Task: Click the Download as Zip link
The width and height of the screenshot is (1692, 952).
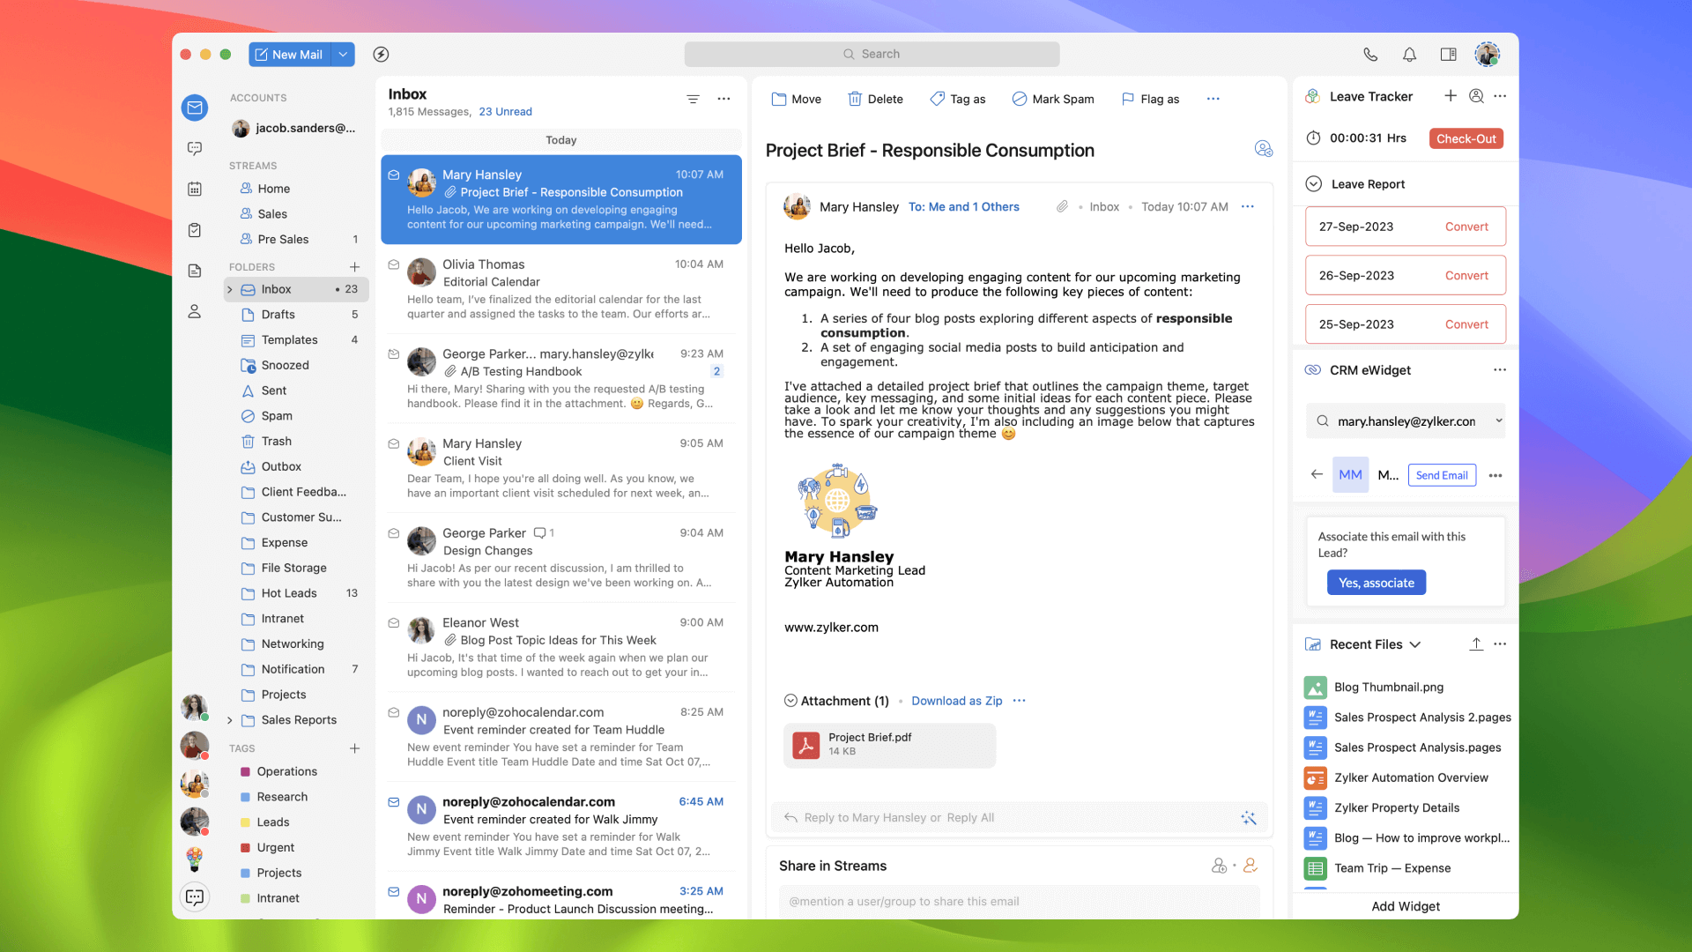Action: click(x=956, y=701)
